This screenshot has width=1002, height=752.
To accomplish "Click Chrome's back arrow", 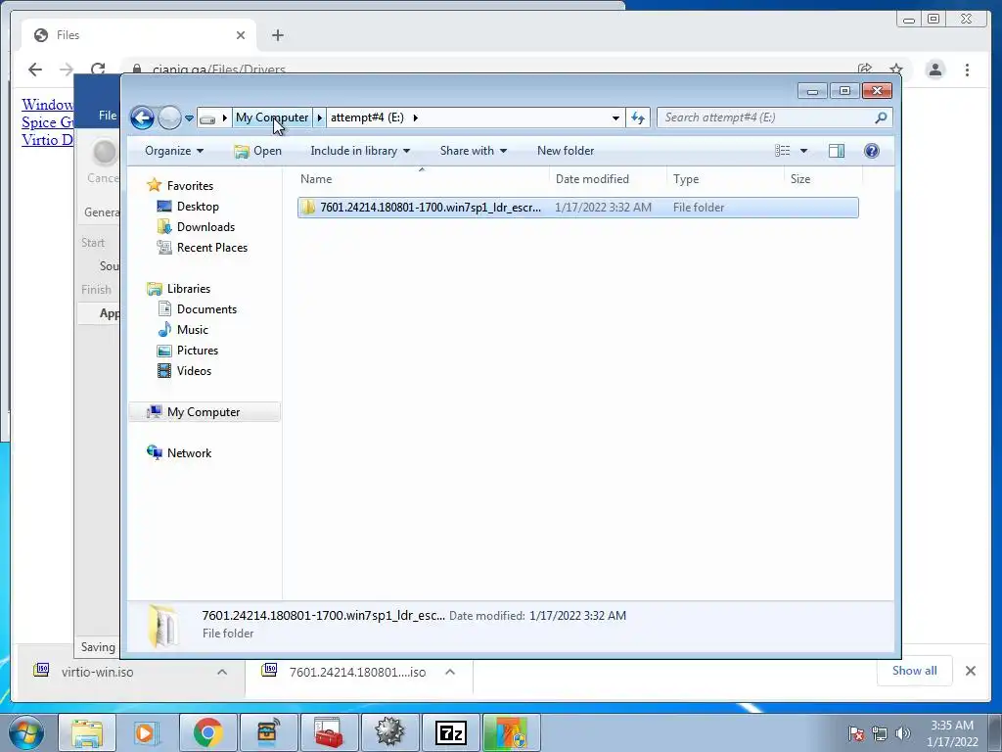I will point(35,70).
